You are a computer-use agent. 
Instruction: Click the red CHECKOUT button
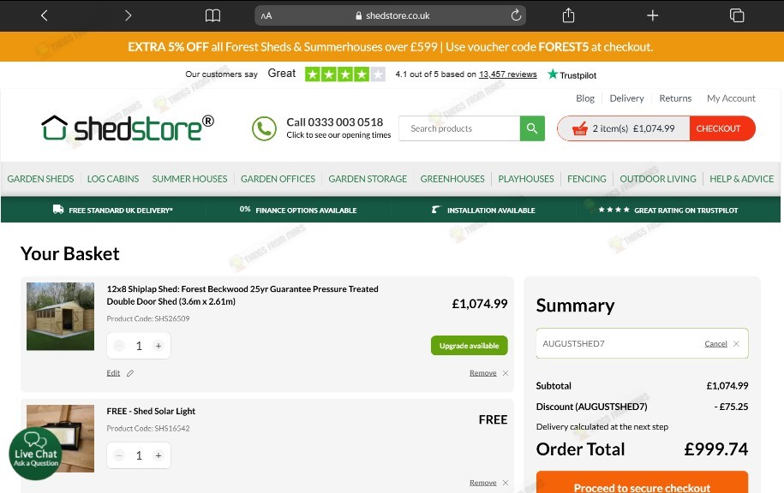(x=722, y=128)
